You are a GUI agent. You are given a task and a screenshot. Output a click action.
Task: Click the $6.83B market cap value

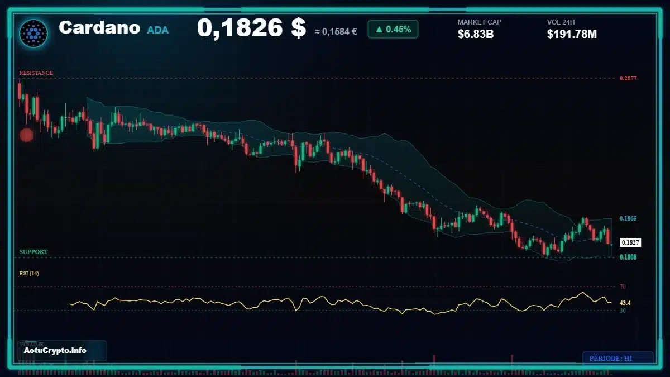(476, 34)
